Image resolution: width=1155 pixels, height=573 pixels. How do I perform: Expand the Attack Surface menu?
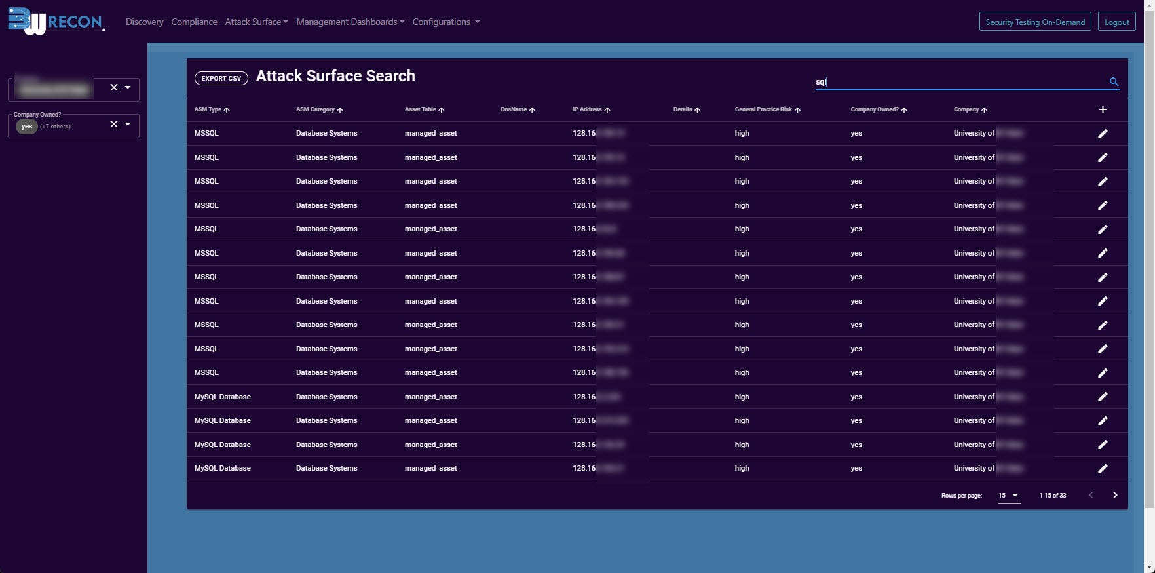coord(256,22)
